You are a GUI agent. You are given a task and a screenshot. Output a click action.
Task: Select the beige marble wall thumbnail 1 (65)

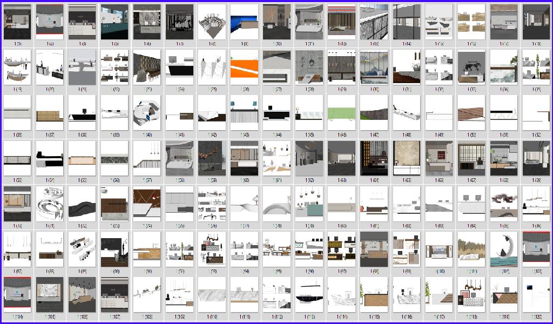point(406,158)
